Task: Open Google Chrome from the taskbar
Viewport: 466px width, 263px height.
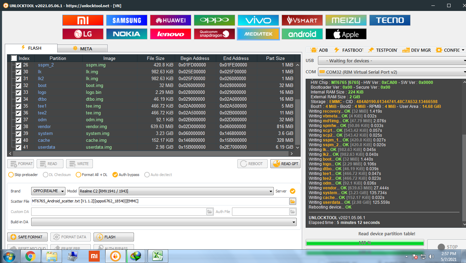Action: (x=30, y=256)
